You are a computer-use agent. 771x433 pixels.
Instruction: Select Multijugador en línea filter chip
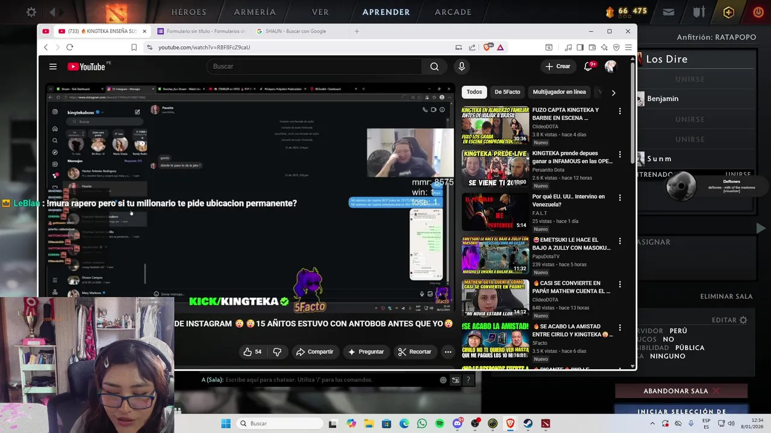[x=559, y=92]
